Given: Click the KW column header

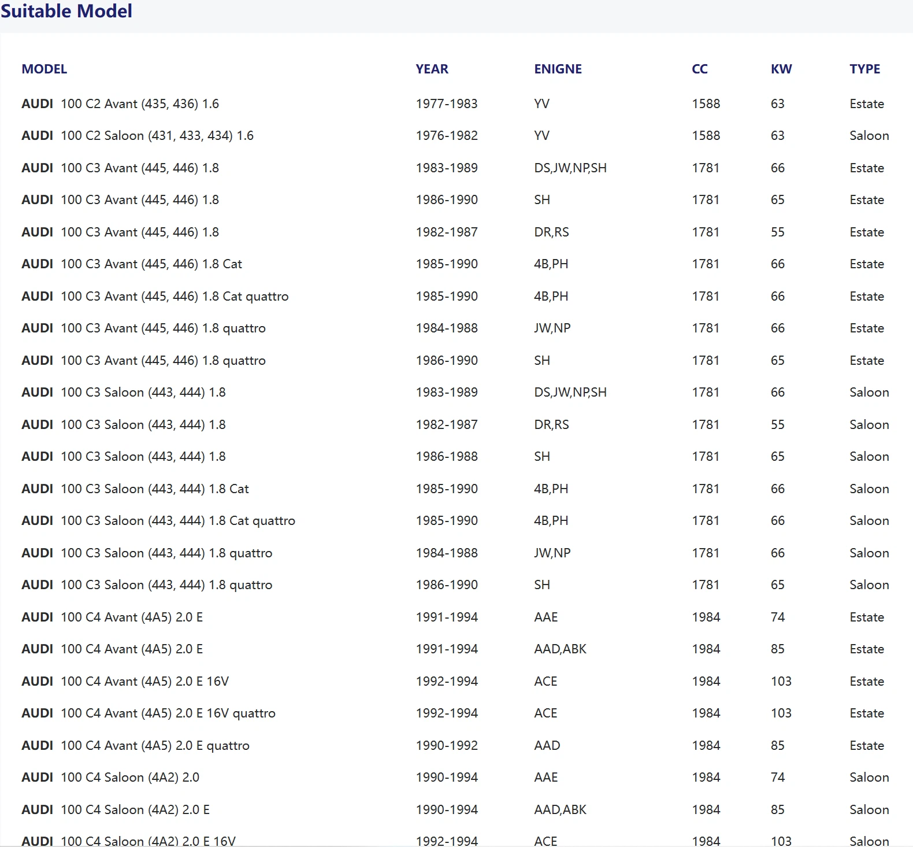Looking at the screenshot, I should pos(781,69).
